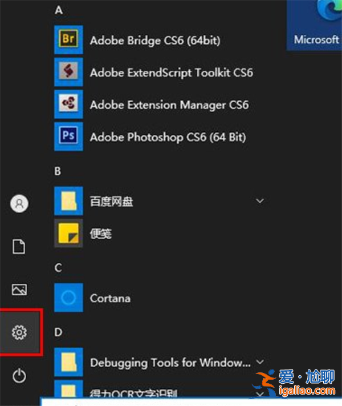
Task: Jump to letter B section header
Action: (x=58, y=171)
